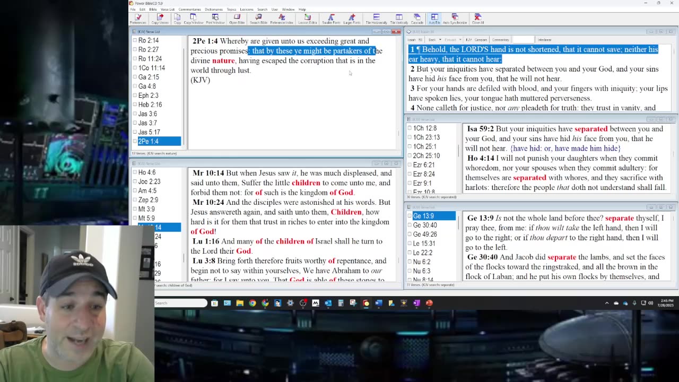Open the Forward history dropdown arrow
This screenshot has width=679, height=382.
point(460,40)
